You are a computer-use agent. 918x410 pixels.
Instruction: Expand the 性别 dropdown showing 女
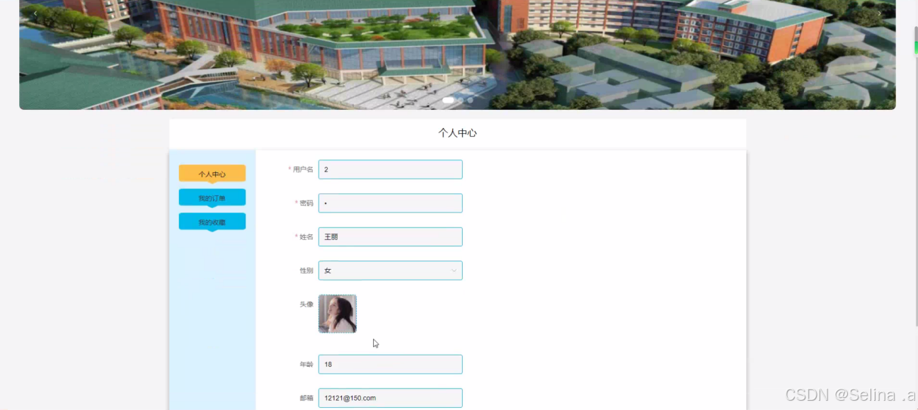pos(391,271)
